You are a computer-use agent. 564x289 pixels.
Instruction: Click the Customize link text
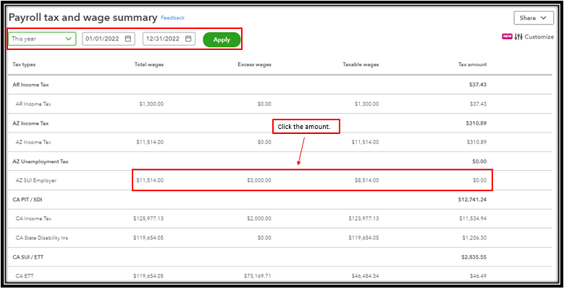[x=539, y=37]
